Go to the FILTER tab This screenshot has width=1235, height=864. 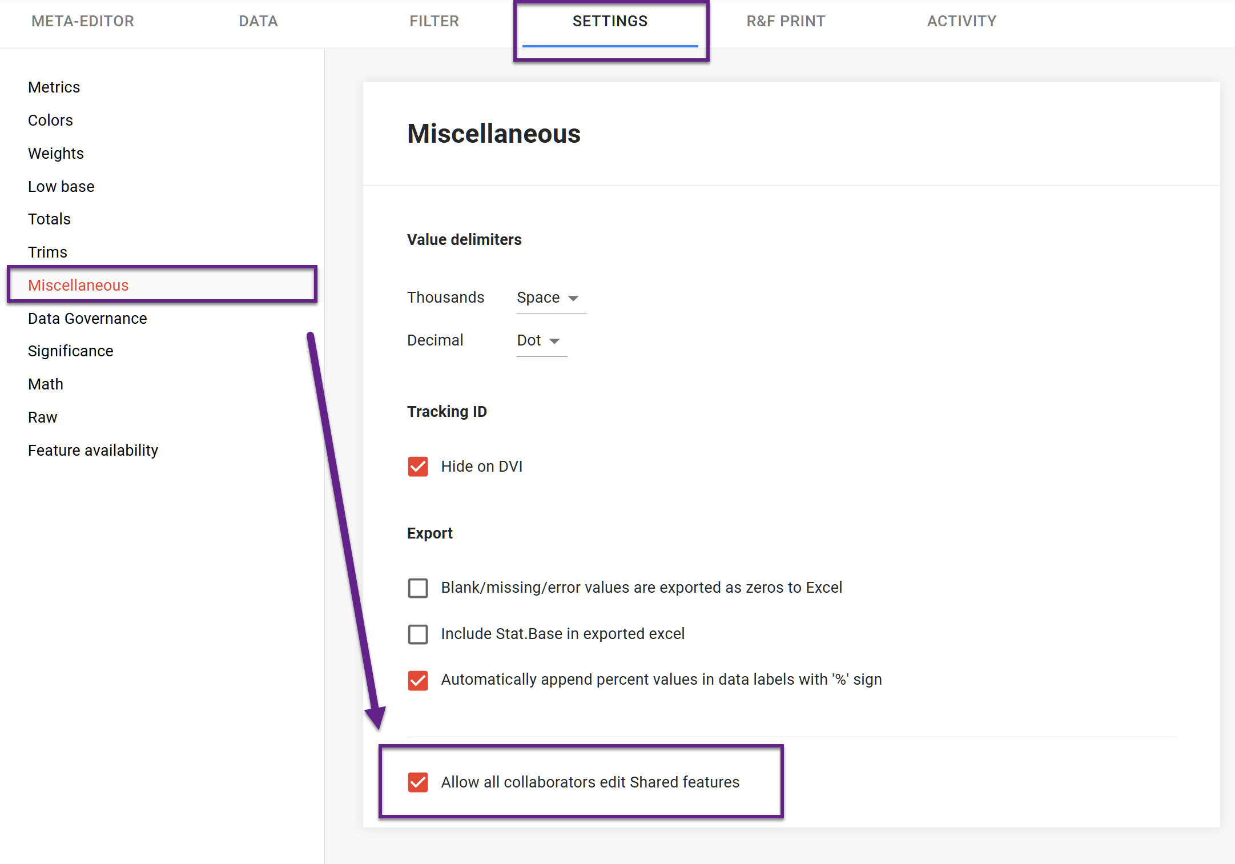(x=434, y=21)
